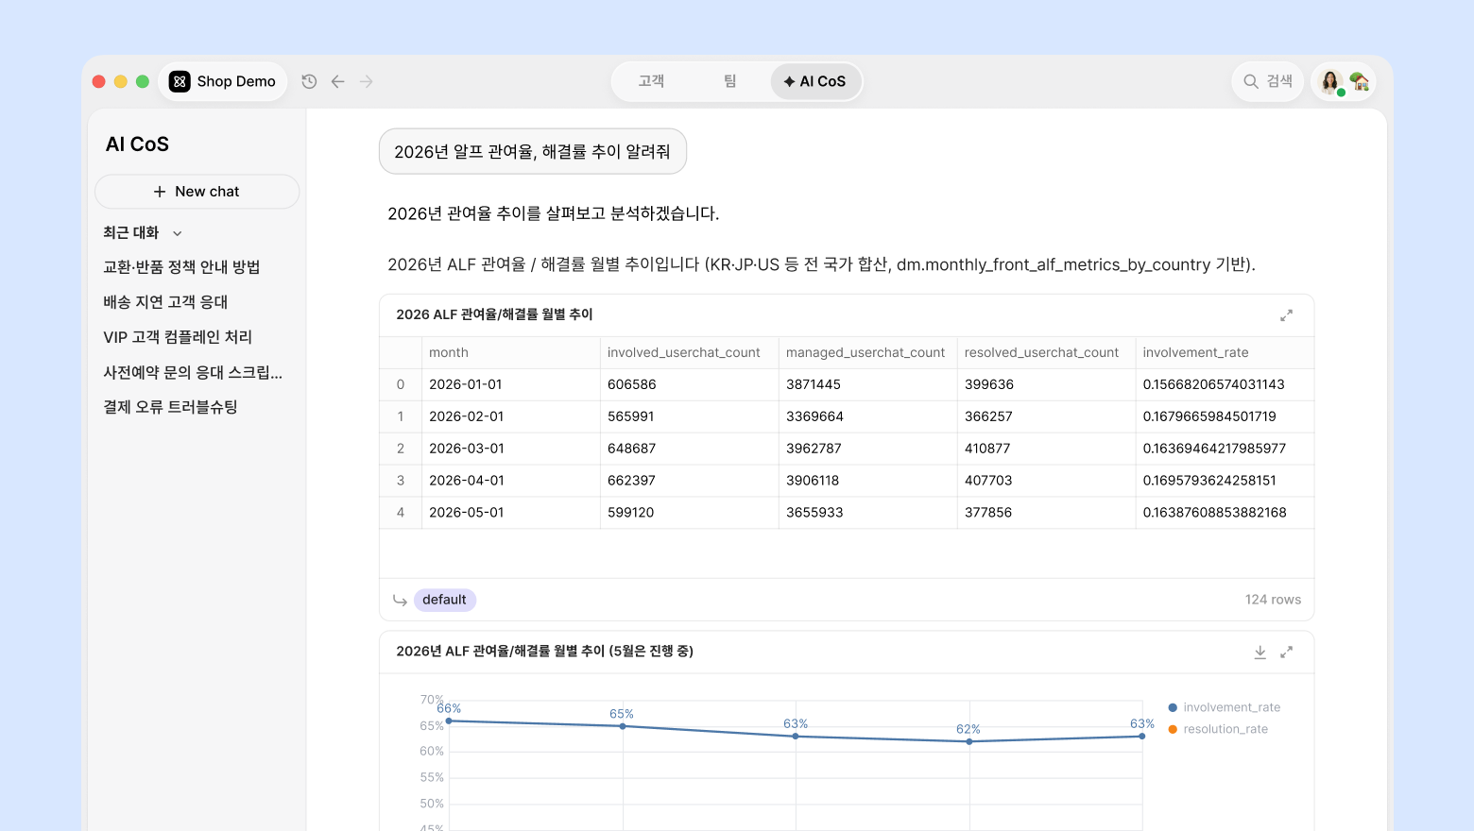Open chat VIP 고객 컴플레인 처리

tap(178, 337)
